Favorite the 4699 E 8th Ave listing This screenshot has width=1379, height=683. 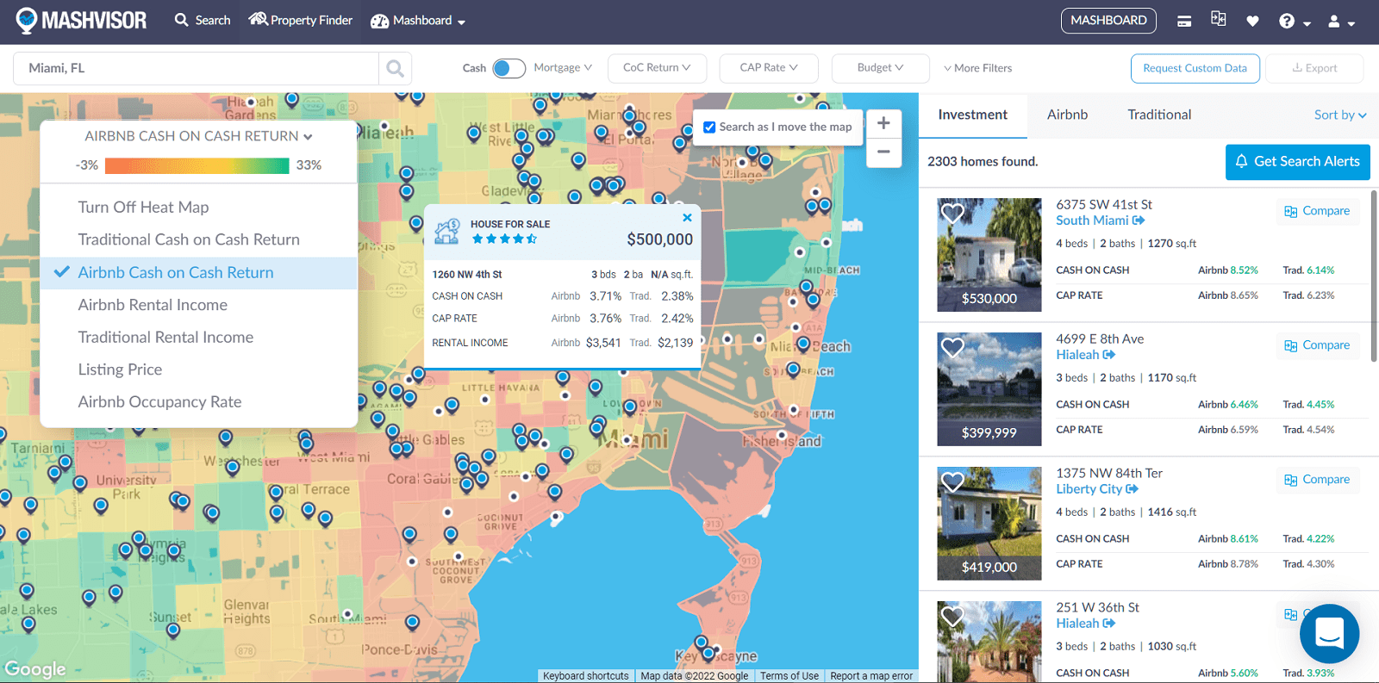(952, 347)
